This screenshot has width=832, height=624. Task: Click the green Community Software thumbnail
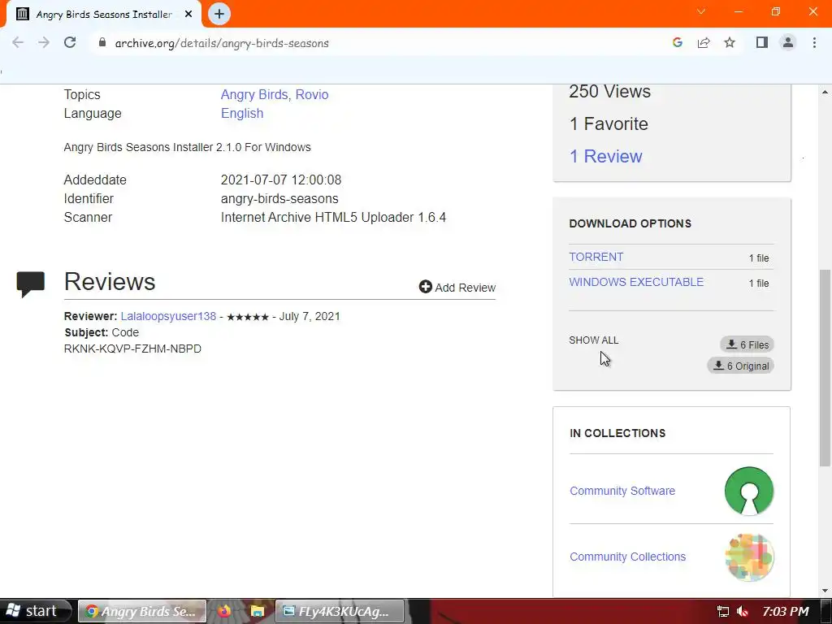tap(749, 491)
